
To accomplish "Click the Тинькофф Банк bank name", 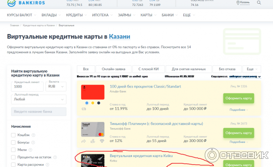I will (120, 129).
